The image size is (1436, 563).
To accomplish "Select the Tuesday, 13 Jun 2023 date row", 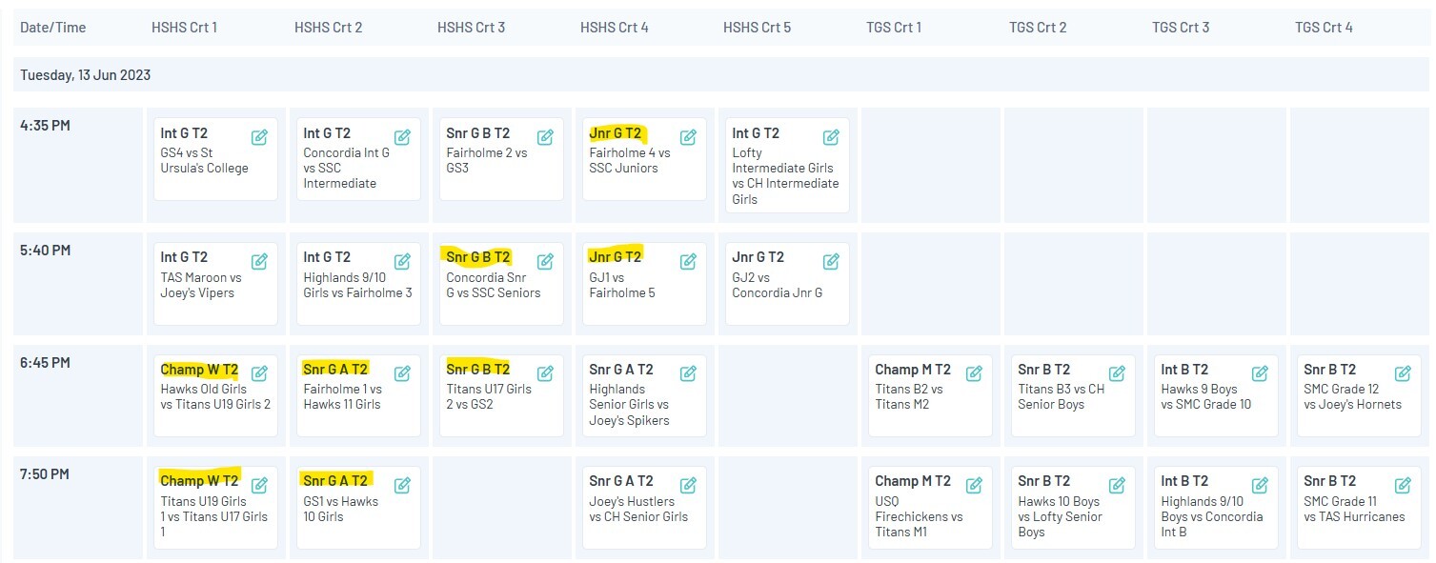I will (x=86, y=75).
